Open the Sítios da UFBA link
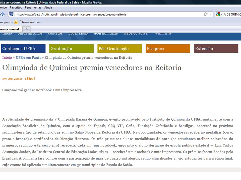This screenshot has width=241, height=180. tap(30, 33)
